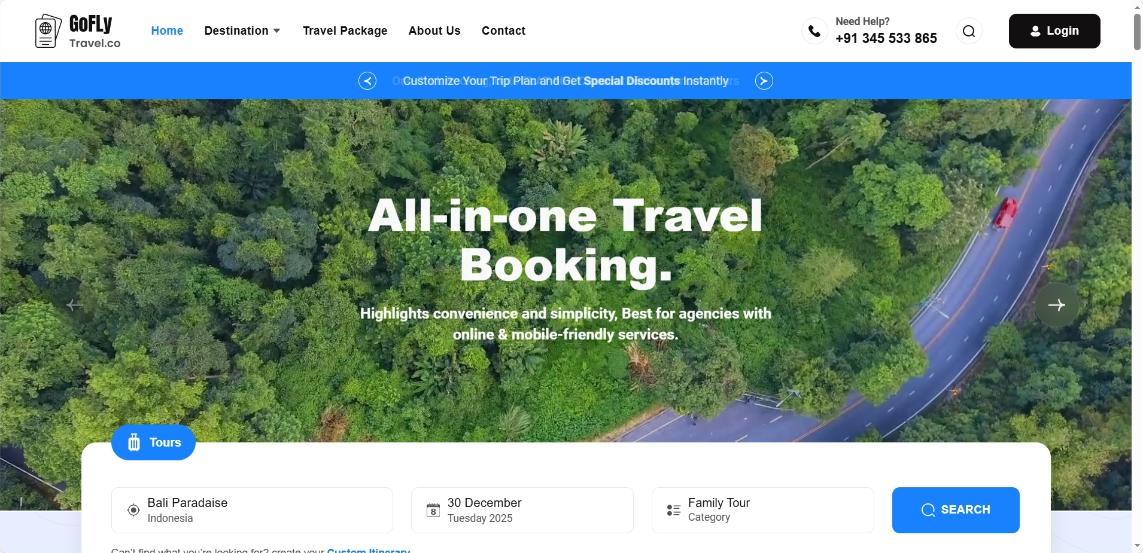Open the 30 December date picker
The height and width of the screenshot is (553, 1143).
point(522,510)
